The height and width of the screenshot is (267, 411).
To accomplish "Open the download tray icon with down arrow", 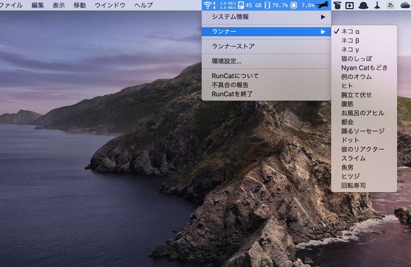I will click(x=349, y=5).
